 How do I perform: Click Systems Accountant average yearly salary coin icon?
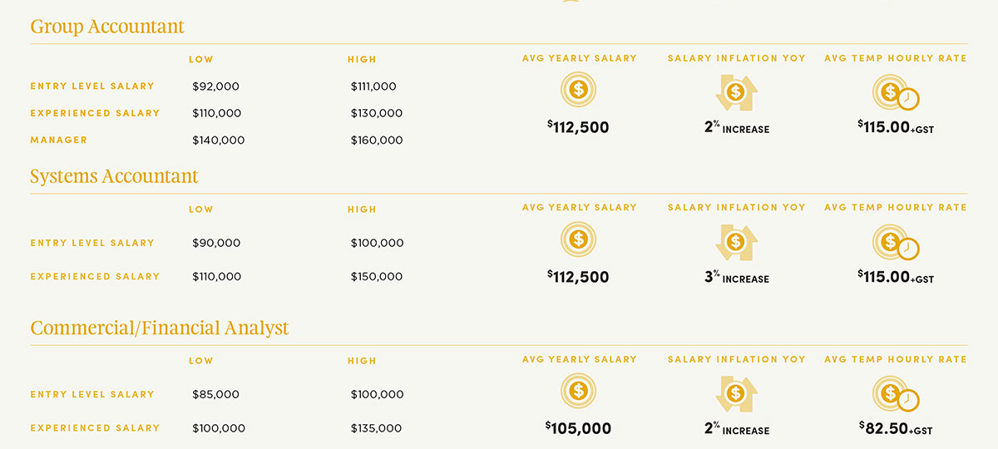click(579, 239)
